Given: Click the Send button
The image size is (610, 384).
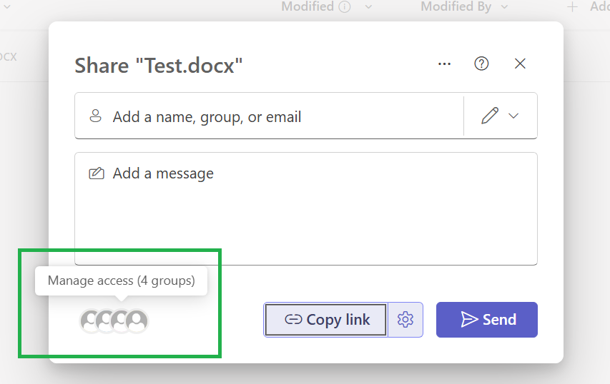Looking at the screenshot, I should [x=487, y=320].
